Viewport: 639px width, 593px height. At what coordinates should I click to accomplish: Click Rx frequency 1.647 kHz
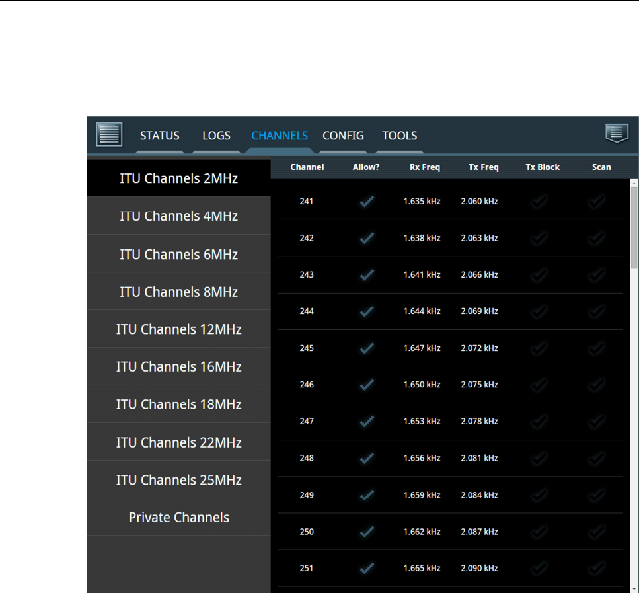coord(422,348)
